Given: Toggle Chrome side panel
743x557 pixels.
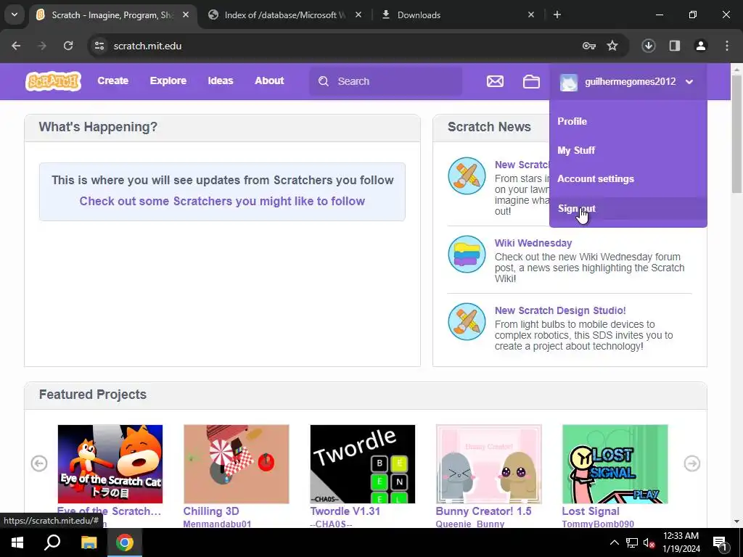Looking at the screenshot, I should pos(675,46).
